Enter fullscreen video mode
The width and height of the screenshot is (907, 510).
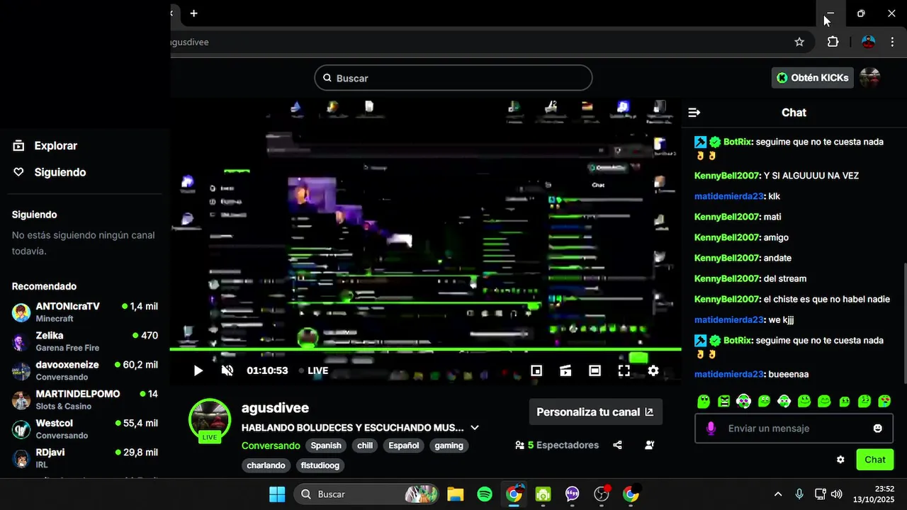[x=624, y=370]
